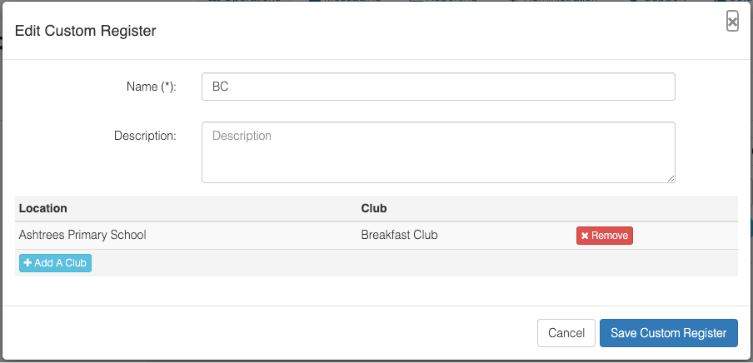753x363 pixels.
Task: Click the Description label
Action: point(145,135)
